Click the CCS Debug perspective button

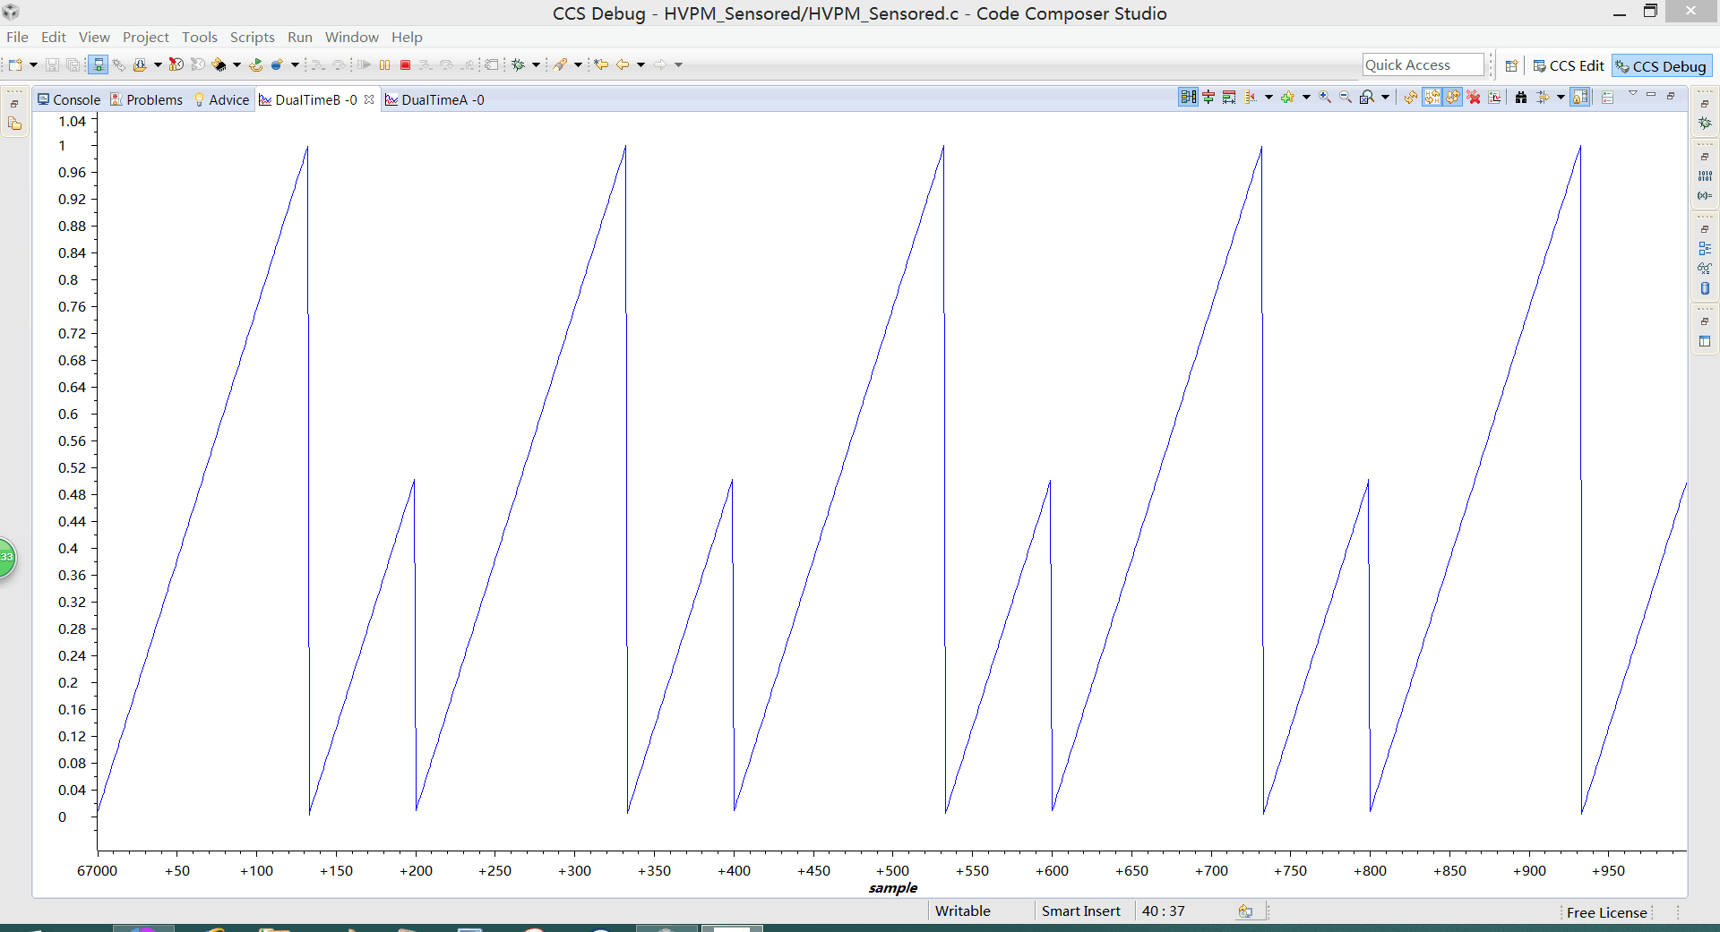1662,65
